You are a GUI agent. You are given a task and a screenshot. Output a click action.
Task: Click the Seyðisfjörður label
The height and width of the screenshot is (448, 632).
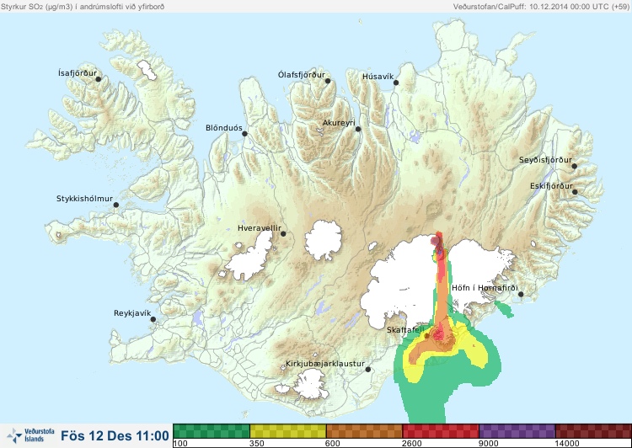coord(545,160)
